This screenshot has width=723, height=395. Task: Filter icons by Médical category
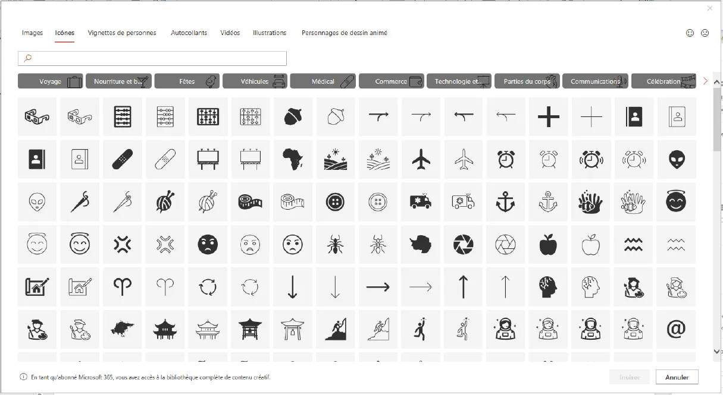[323, 81]
